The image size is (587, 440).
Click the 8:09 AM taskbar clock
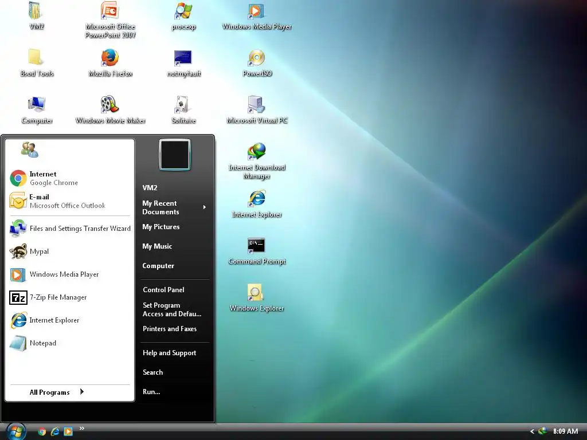(565, 431)
